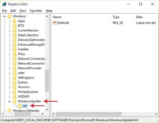Viewport: 159px width, 123px height.
Task: Click the WorkplaceJoin folder icon
Action: coord(14,92)
